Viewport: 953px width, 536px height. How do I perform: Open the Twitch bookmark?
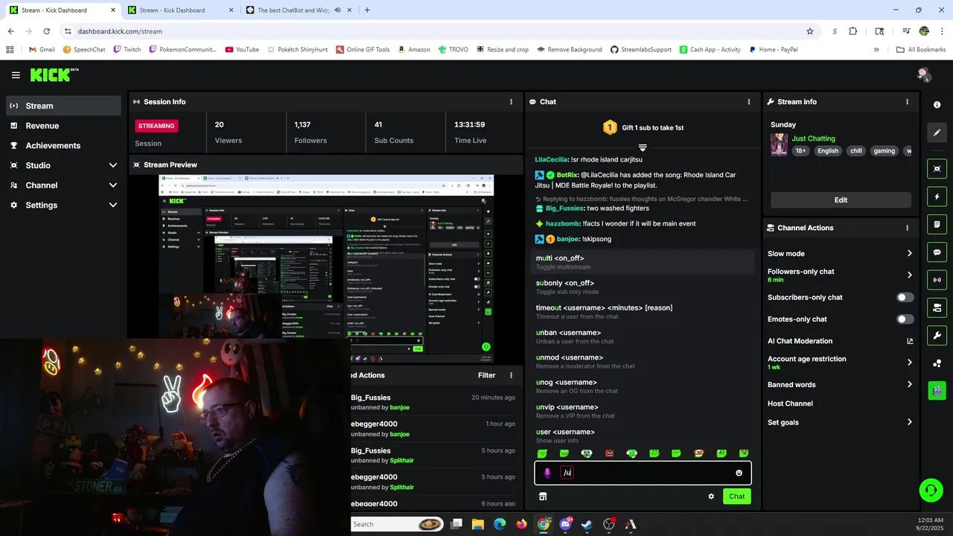(x=127, y=49)
